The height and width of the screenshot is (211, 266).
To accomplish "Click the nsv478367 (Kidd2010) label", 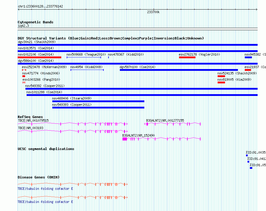I will pyautogui.click(x=126, y=54).
